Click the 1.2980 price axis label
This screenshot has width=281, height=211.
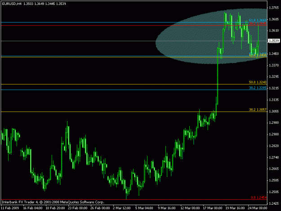(274, 123)
